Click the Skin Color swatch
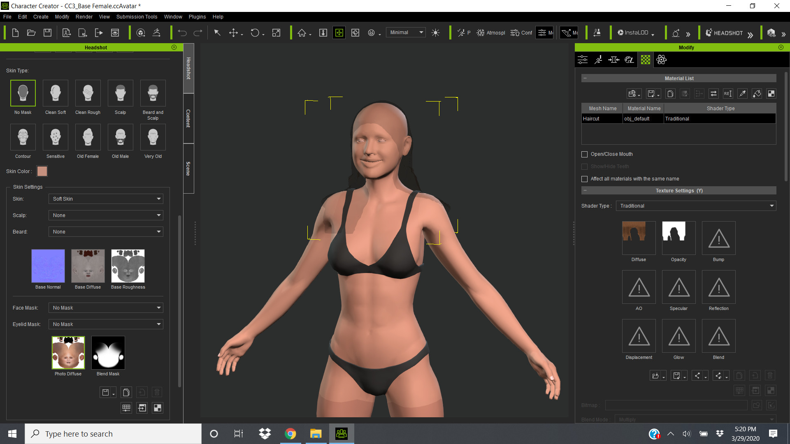This screenshot has height=444, width=790. tap(42, 171)
